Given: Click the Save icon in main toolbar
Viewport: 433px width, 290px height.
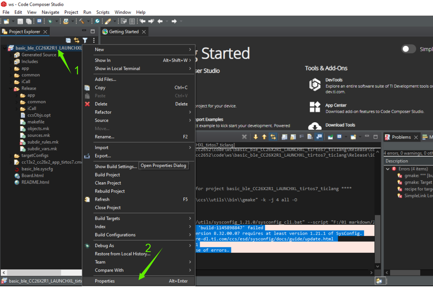Looking at the screenshot, I should (20, 21).
